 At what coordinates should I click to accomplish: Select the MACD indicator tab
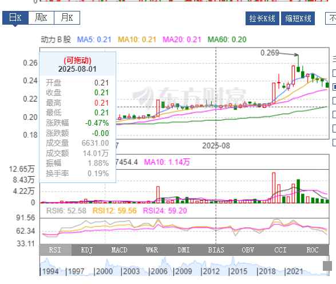point(120,250)
